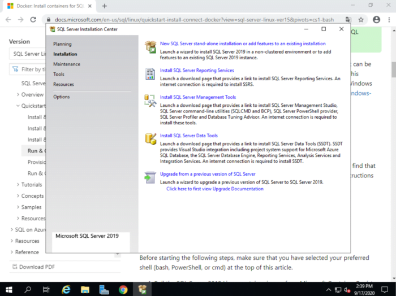The image size is (396, 296).
Task: Click Download PDF in the docs sidebar
Action: tap(33, 267)
